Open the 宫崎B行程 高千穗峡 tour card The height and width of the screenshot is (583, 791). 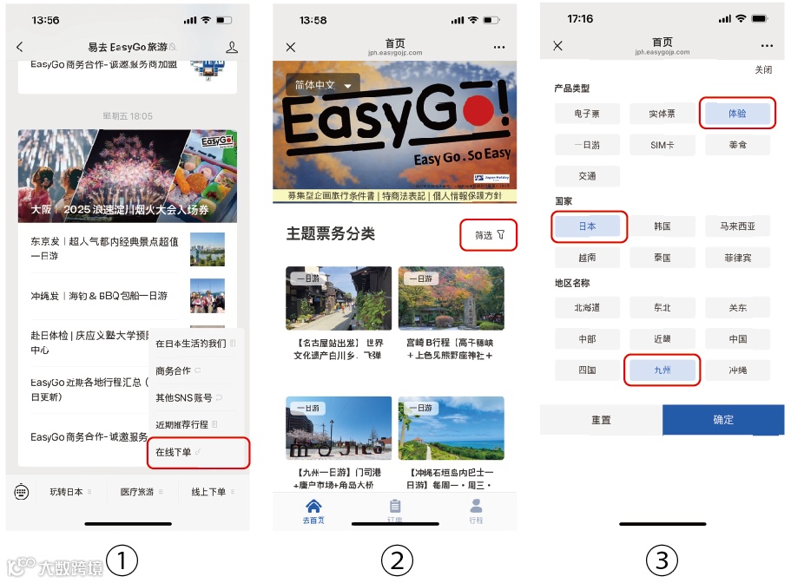click(x=451, y=313)
